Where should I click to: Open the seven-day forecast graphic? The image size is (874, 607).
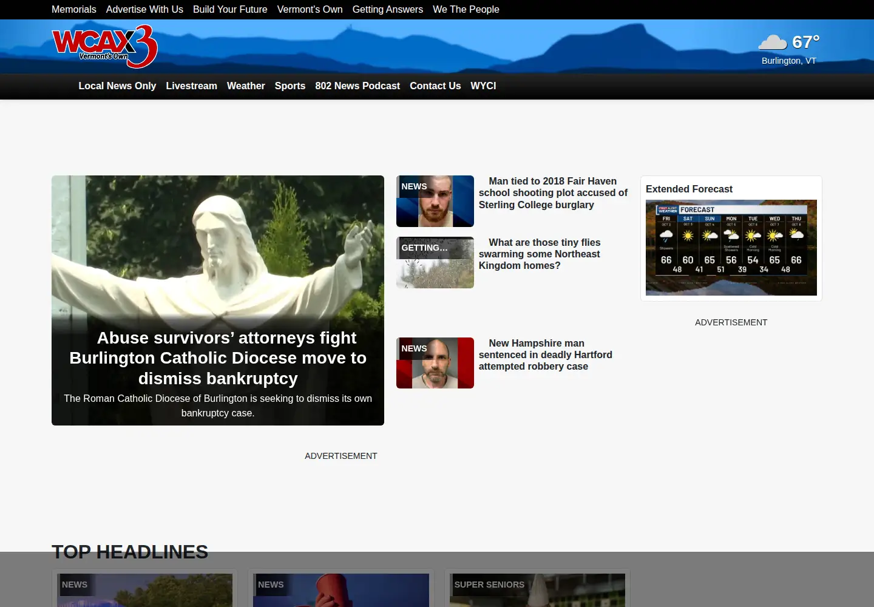[731, 248]
